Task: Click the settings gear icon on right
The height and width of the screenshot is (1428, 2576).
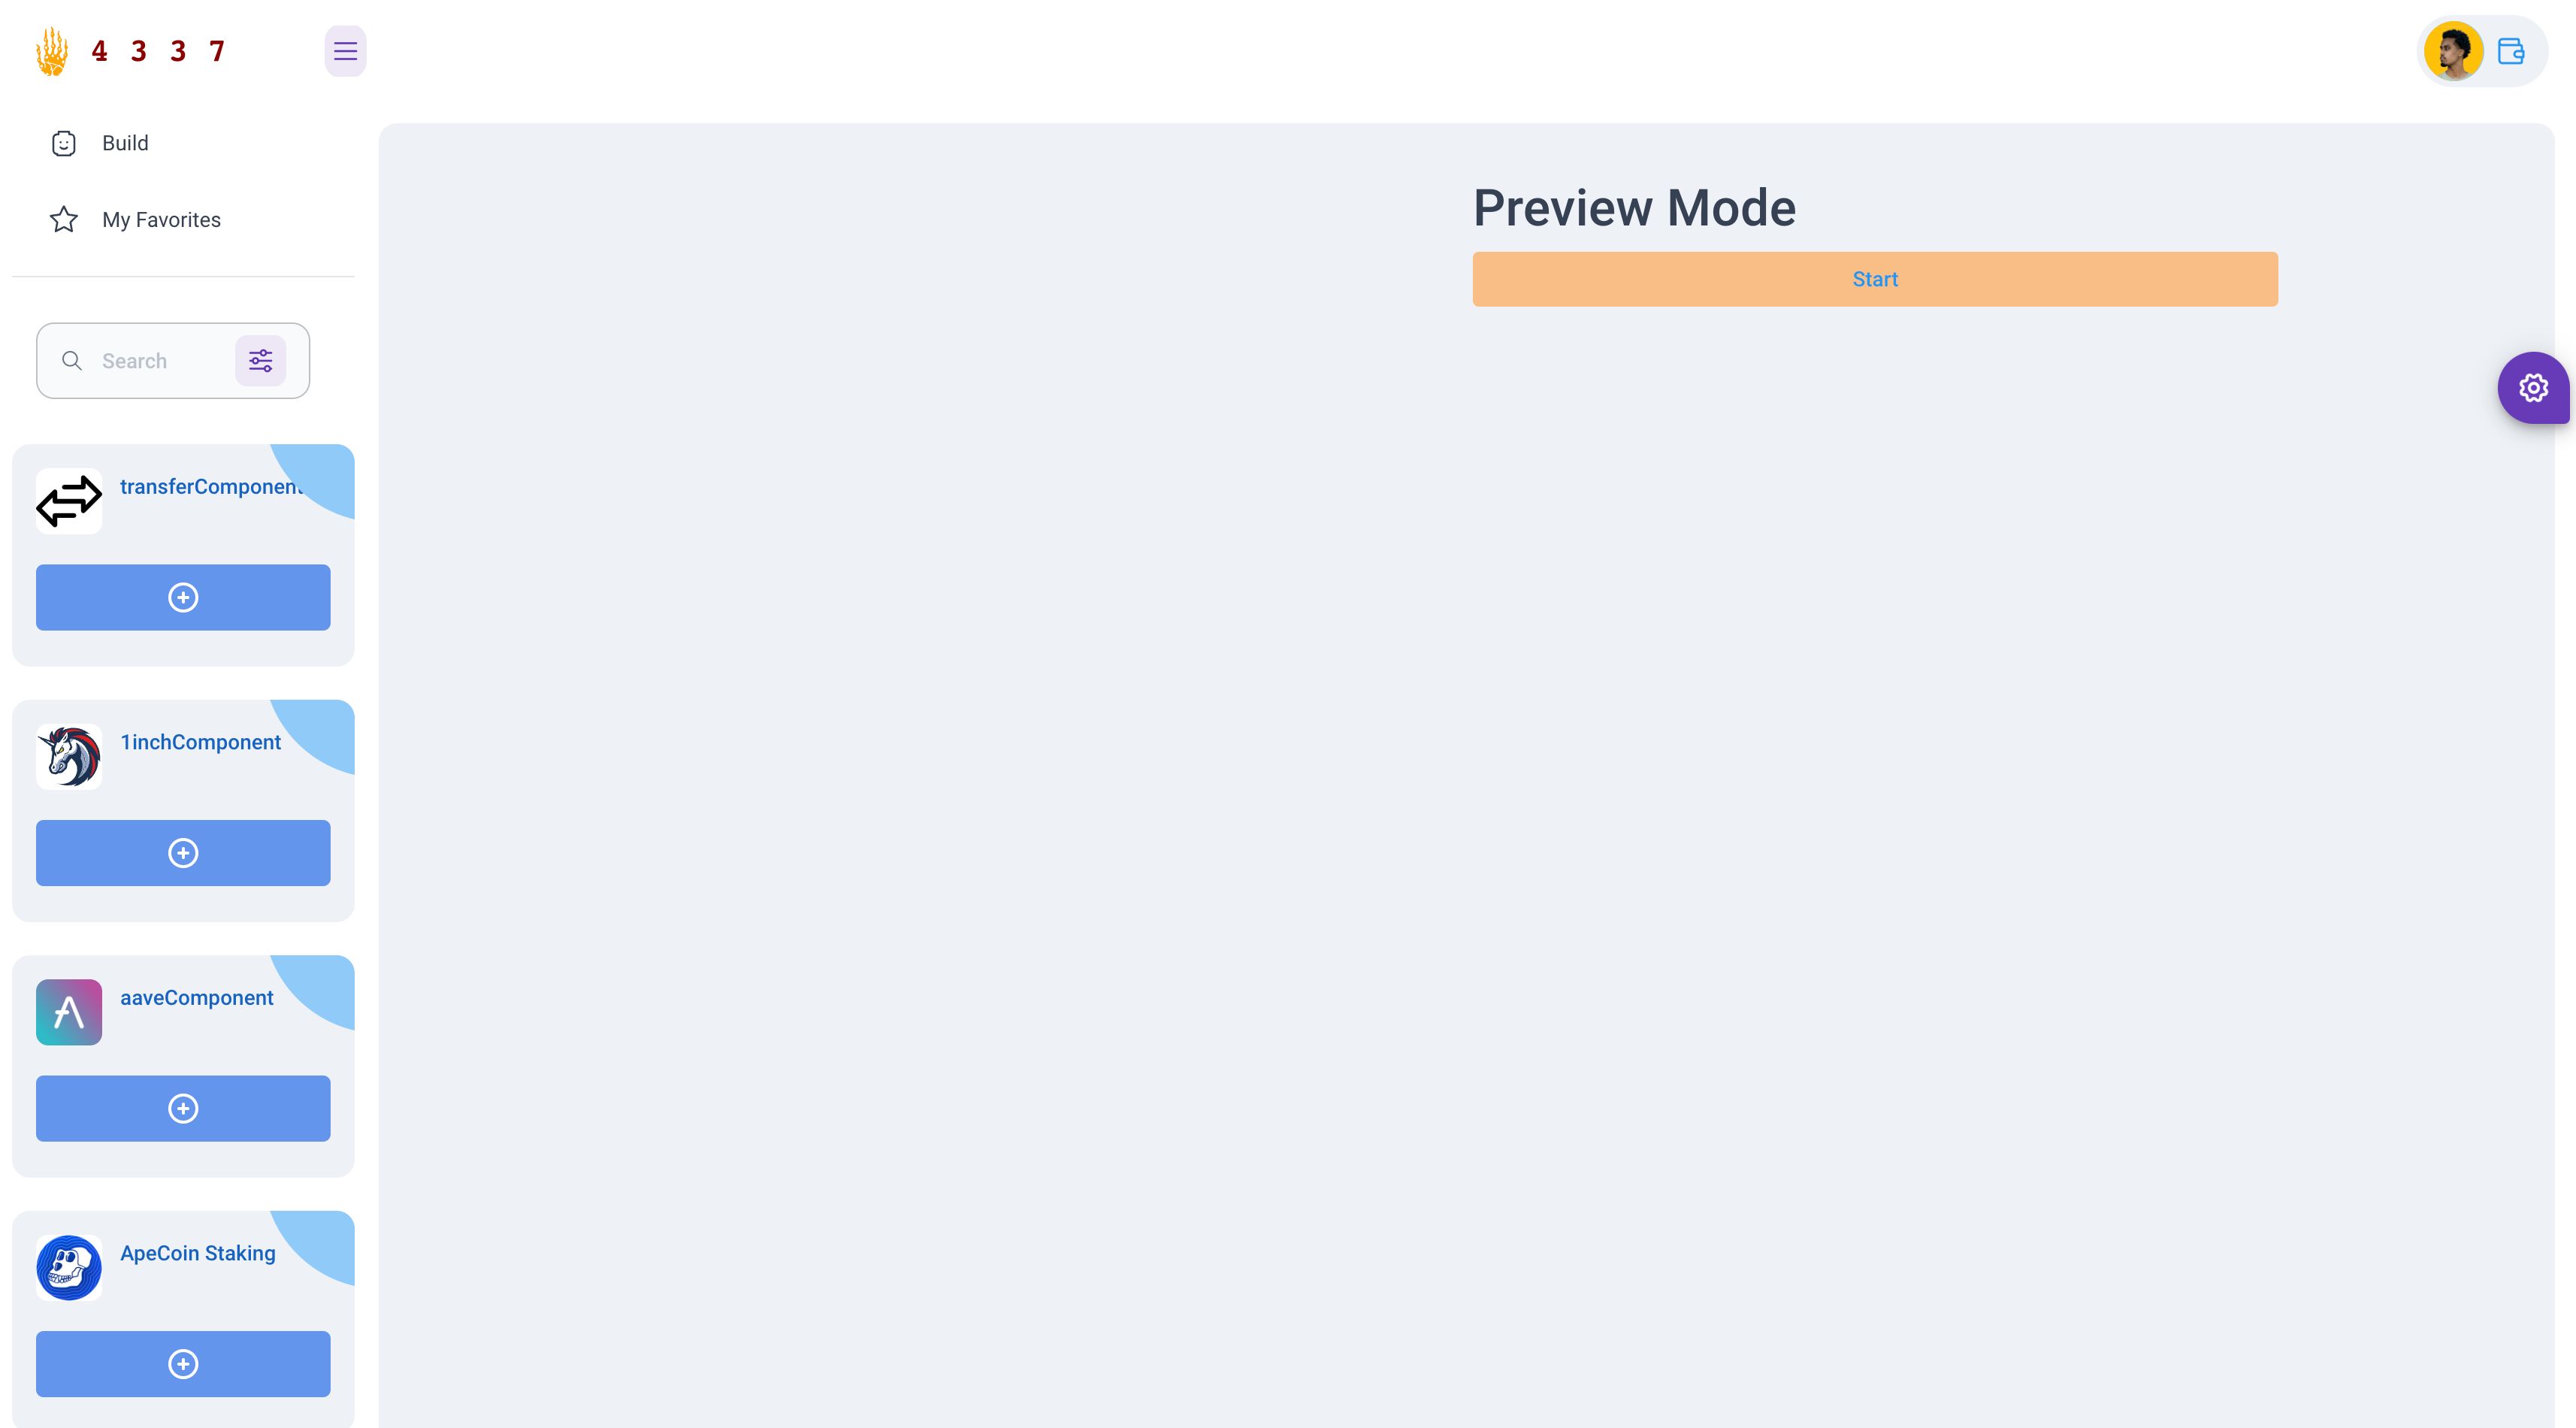Action: pos(2534,387)
